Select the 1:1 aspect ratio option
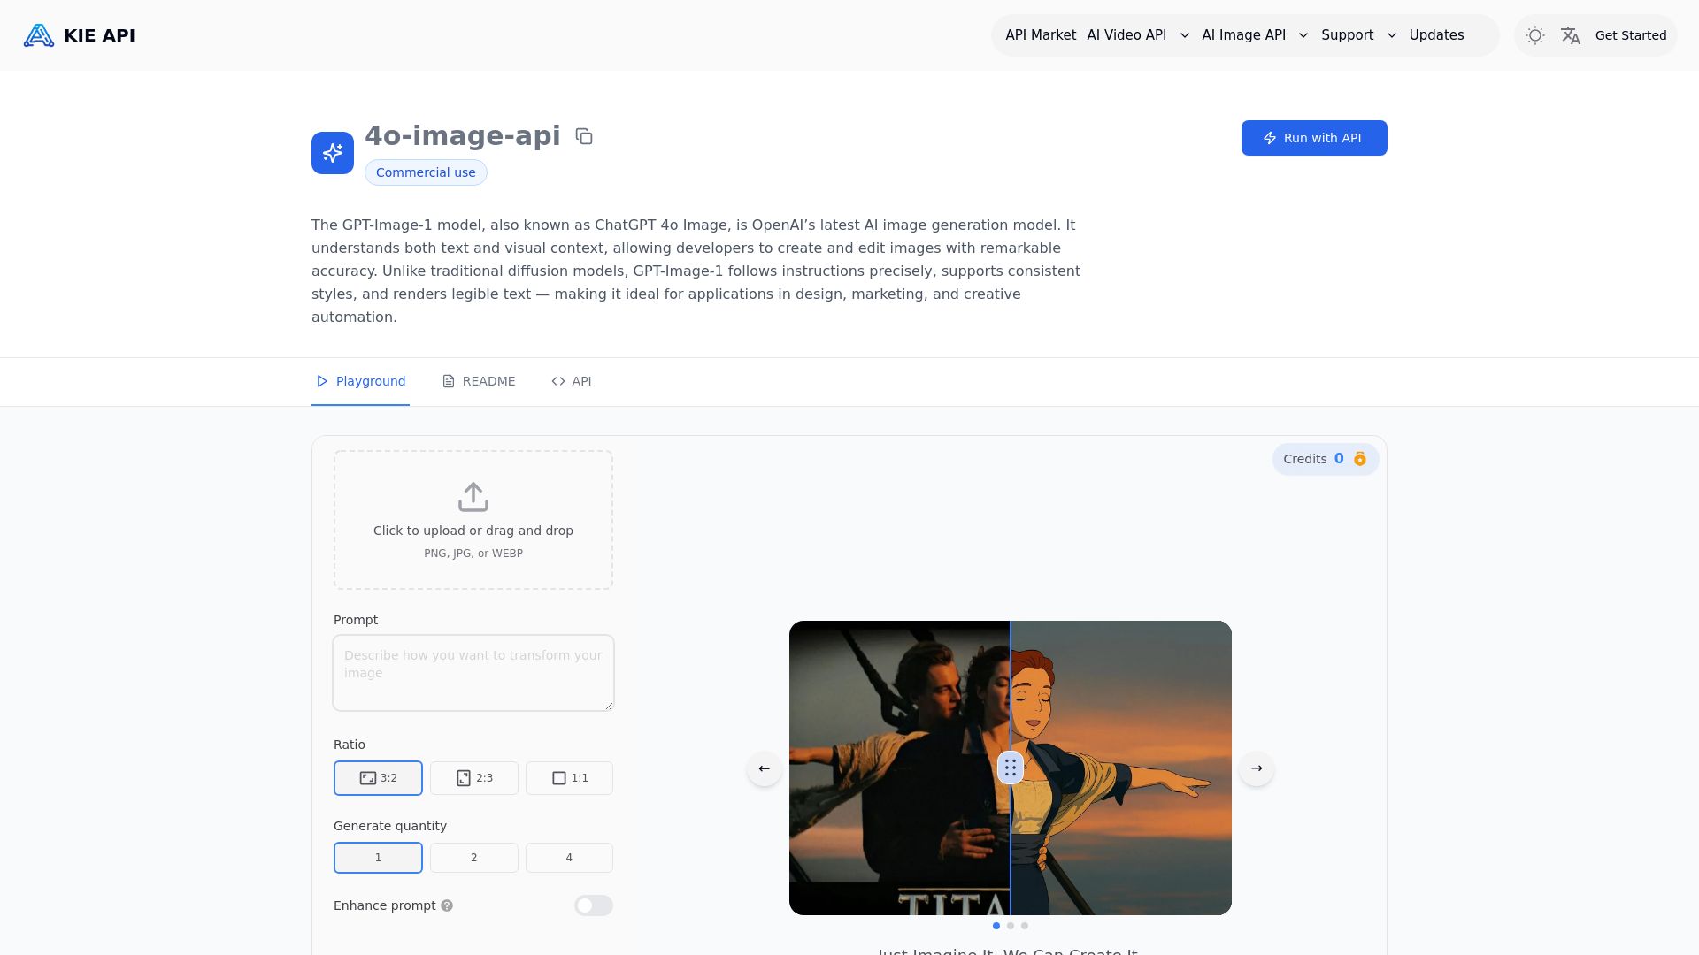1699x955 pixels. pyautogui.click(x=569, y=778)
